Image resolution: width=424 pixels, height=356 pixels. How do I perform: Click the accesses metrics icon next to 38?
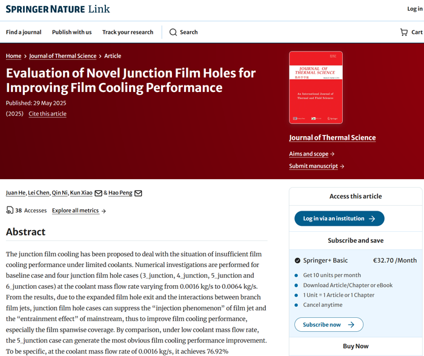click(x=10, y=211)
